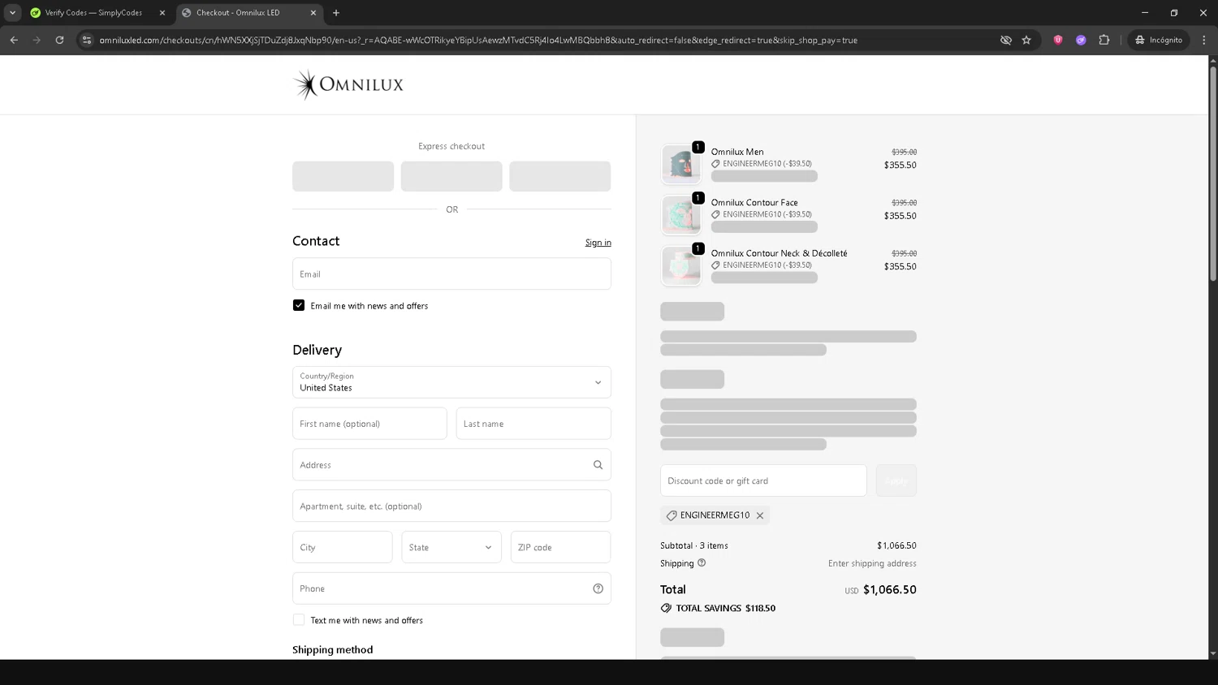
Task: Close the Checkout - Omnilux LED tab
Action: 313,13
